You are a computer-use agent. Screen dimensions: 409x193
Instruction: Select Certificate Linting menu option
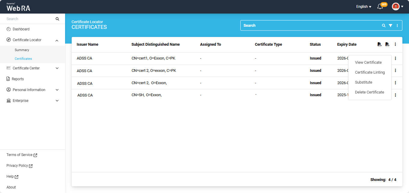coord(370,72)
